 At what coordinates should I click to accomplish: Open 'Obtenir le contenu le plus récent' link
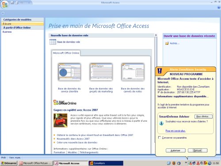tap(95, 135)
